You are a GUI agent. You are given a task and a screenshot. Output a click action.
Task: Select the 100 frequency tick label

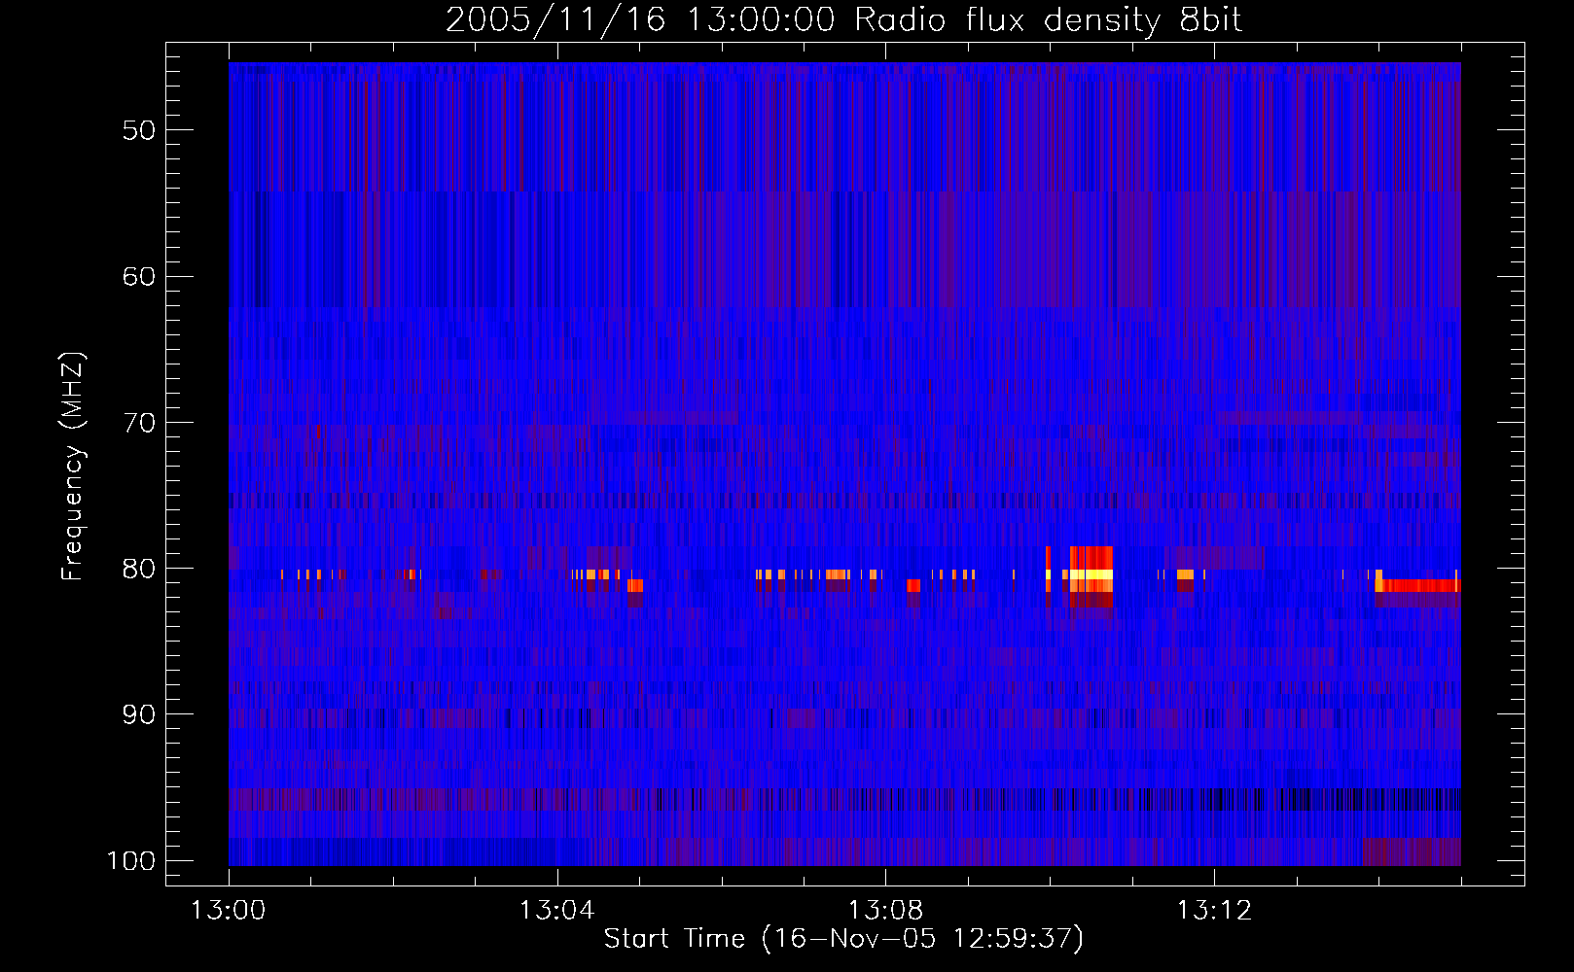(x=129, y=861)
